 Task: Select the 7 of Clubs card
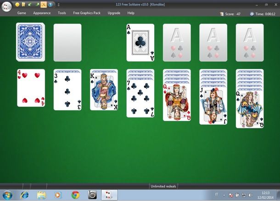click(x=140, y=98)
